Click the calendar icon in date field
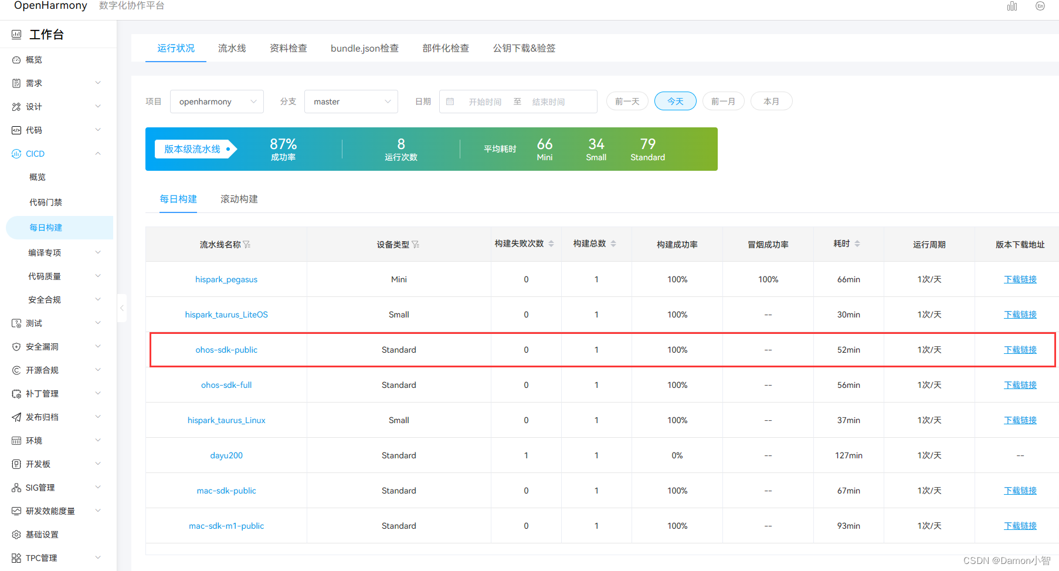Viewport: 1059px width, 571px height. click(450, 102)
